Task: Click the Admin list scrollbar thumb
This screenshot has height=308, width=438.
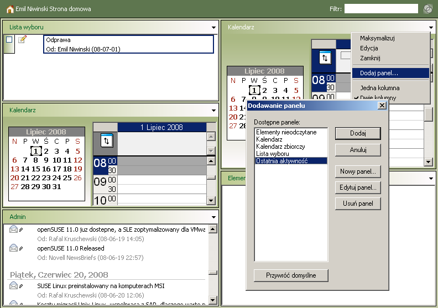Action: 213,272
